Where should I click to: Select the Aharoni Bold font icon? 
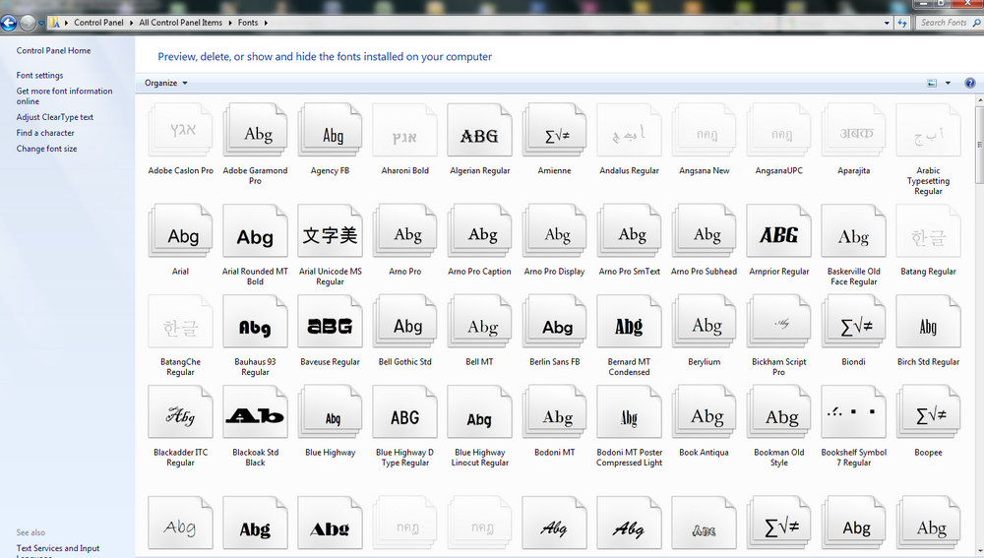(404, 130)
